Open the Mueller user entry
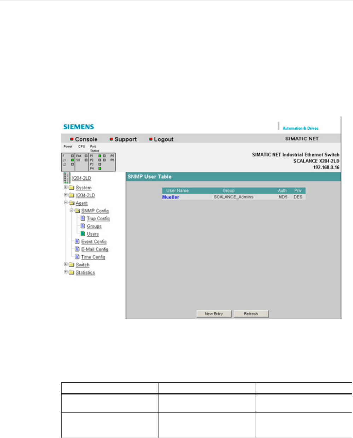 coord(170,197)
